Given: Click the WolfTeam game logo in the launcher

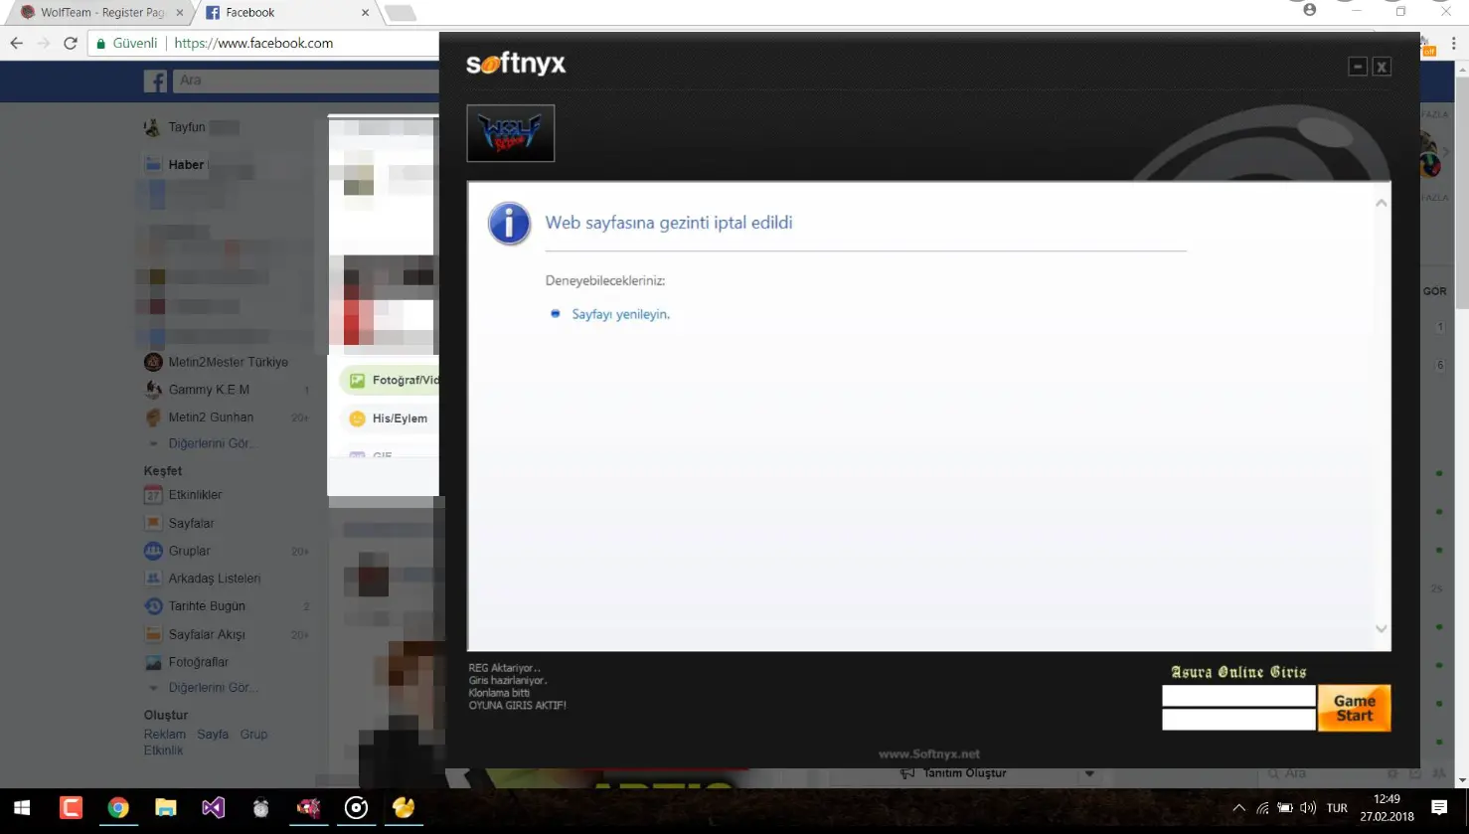Looking at the screenshot, I should [510, 133].
